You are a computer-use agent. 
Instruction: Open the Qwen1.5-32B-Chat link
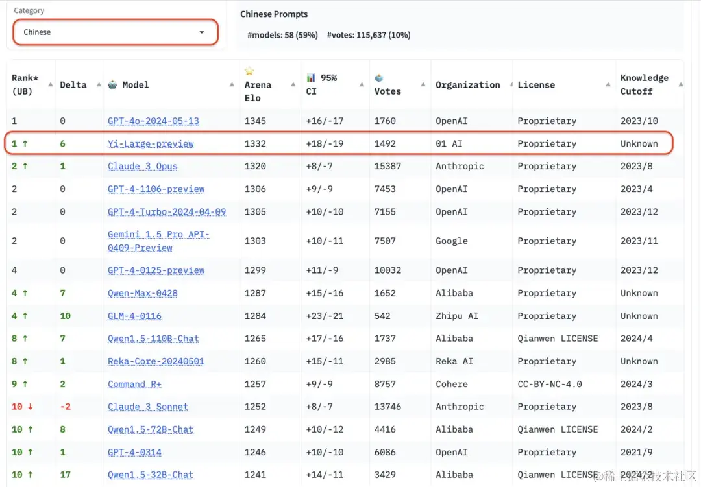point(151,475)
